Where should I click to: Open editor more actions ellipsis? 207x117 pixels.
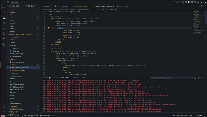[204, 6]
